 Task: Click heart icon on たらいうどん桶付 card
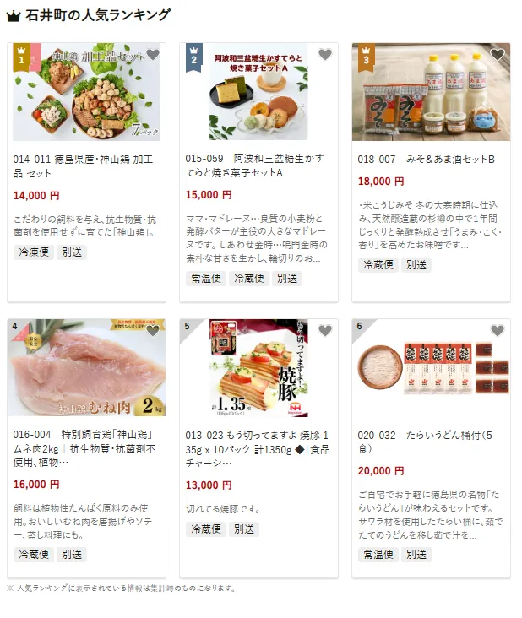498,331
